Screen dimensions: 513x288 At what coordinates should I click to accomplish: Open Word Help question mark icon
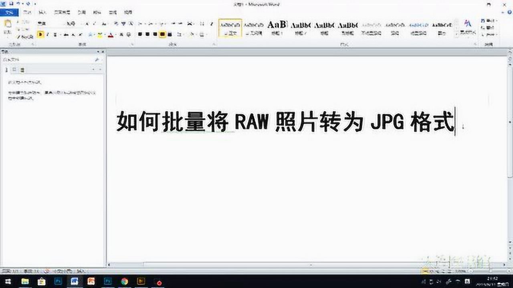point(509,13)
